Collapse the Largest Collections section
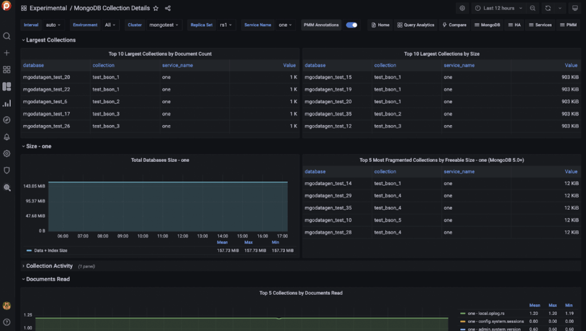The width and height of the screenshot is (586, 331). tap(52, 39)
